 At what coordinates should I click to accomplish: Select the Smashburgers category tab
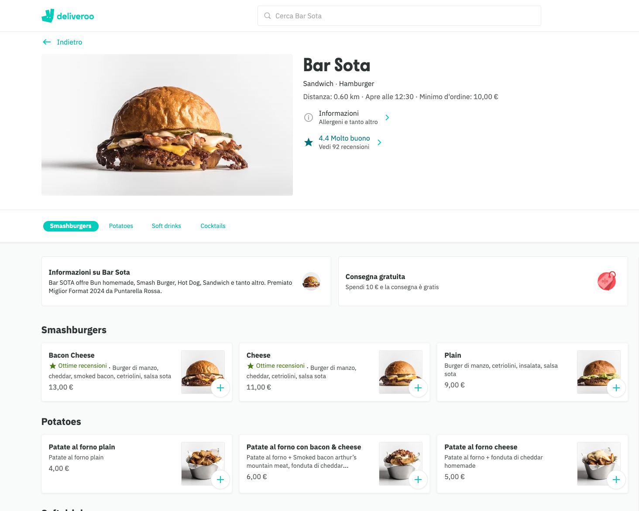(x=71, y=226)
